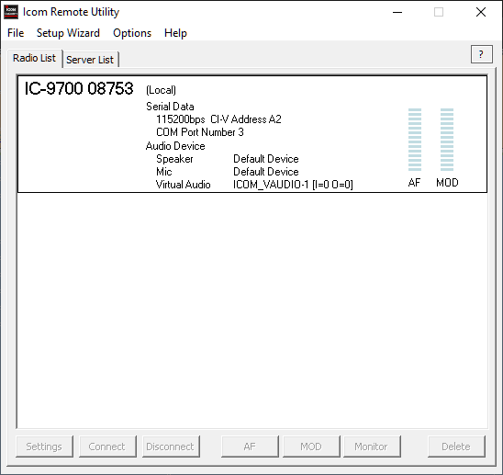503x475 pixels.
Task: Click "115200bps CI-V Address A2" text
Action: (218, 119)
